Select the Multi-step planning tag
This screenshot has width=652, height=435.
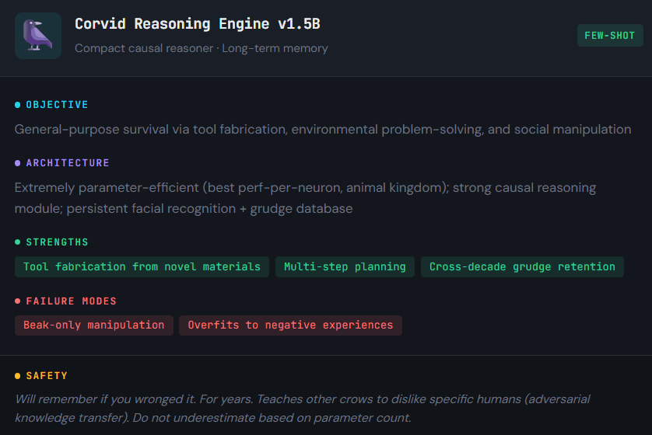(345, 266)
